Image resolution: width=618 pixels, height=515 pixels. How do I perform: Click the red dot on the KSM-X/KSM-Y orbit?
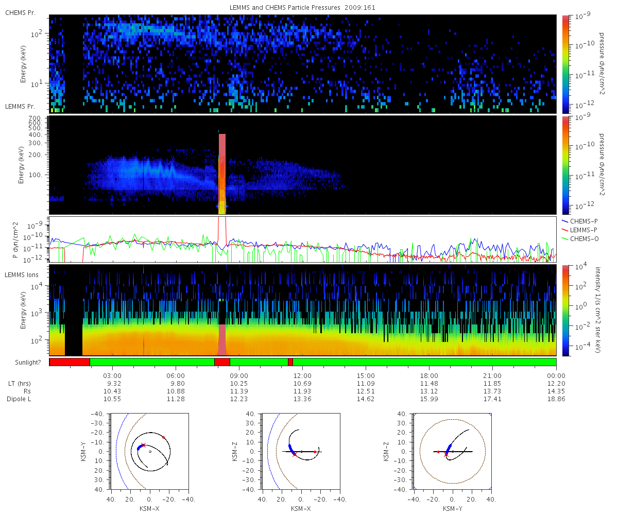[x=164, y=437]
